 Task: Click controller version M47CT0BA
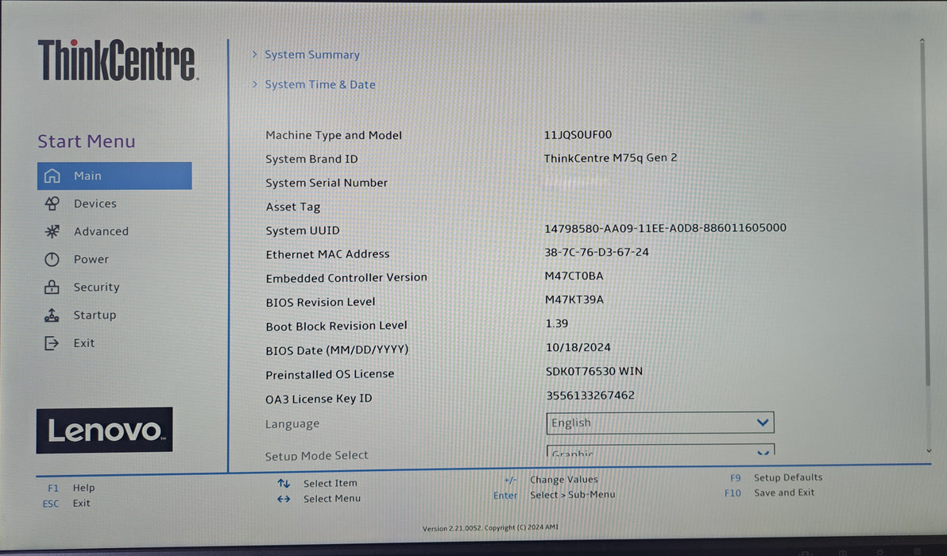(574, 276)
